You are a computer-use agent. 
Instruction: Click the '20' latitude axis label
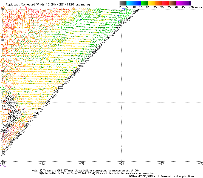[x=2, y=160]
